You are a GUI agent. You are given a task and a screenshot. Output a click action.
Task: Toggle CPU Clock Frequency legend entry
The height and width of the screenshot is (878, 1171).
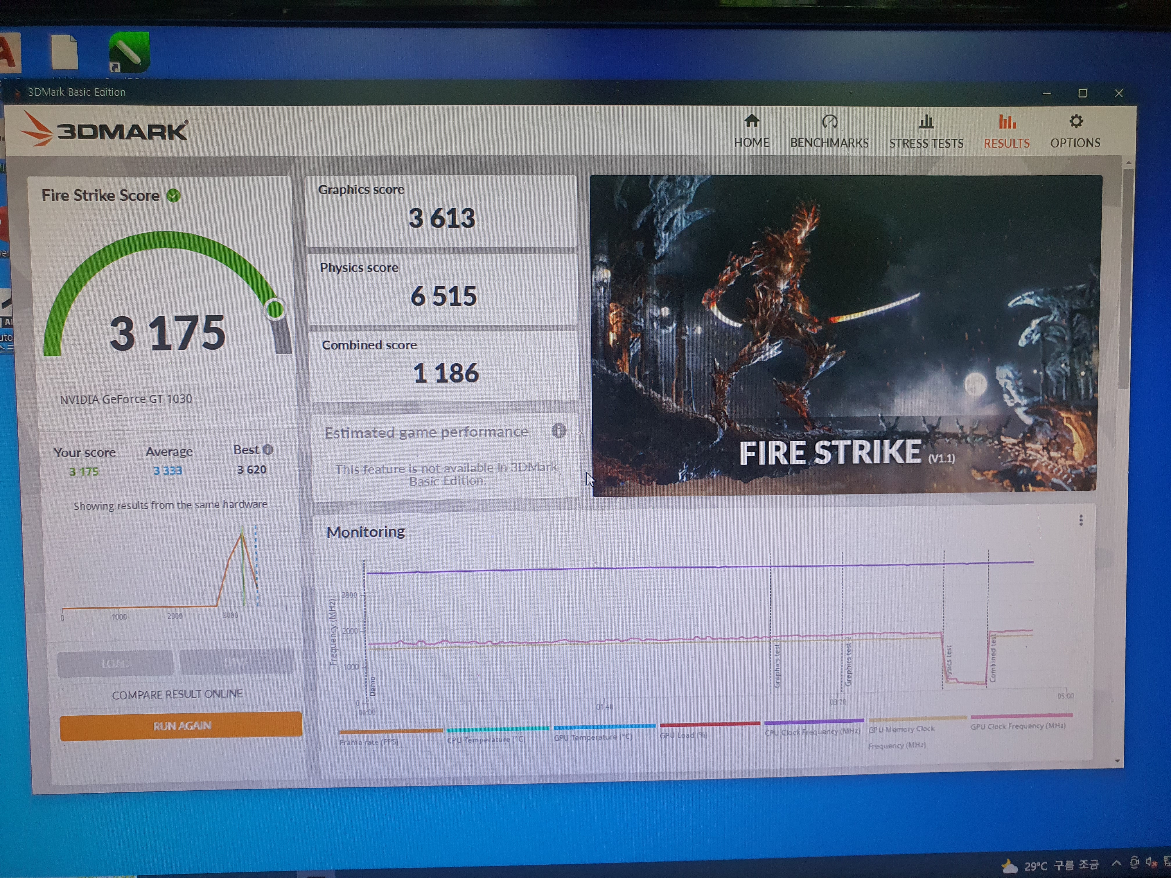pos(813,727)
